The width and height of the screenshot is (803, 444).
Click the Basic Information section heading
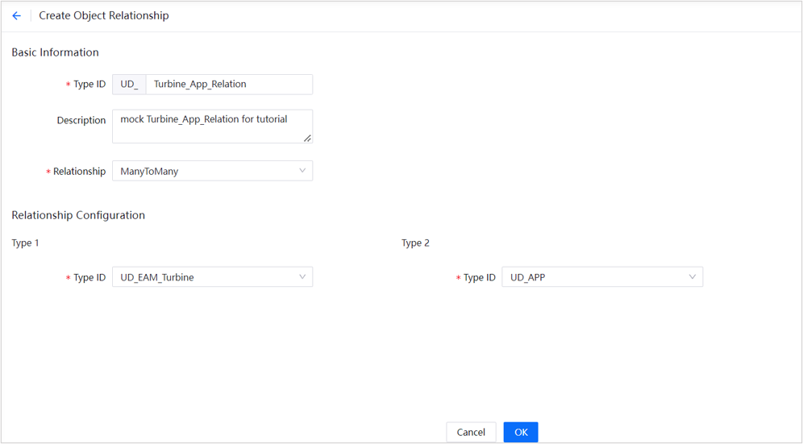tap(55, 52)
